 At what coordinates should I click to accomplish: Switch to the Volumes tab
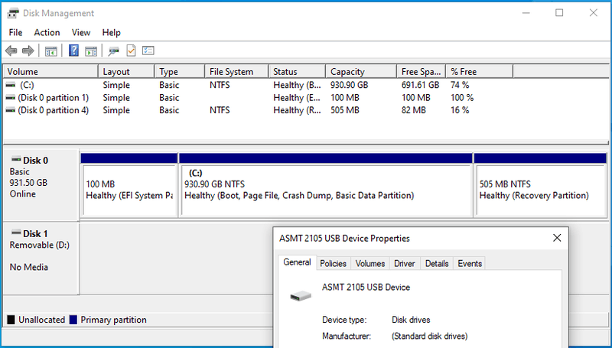coord(370,263)
